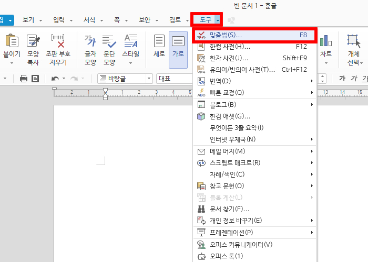Click 개체 선택 object select icon
Image resolution: width=368 pixels, height=262 pixels.
(x=354, y=41)
